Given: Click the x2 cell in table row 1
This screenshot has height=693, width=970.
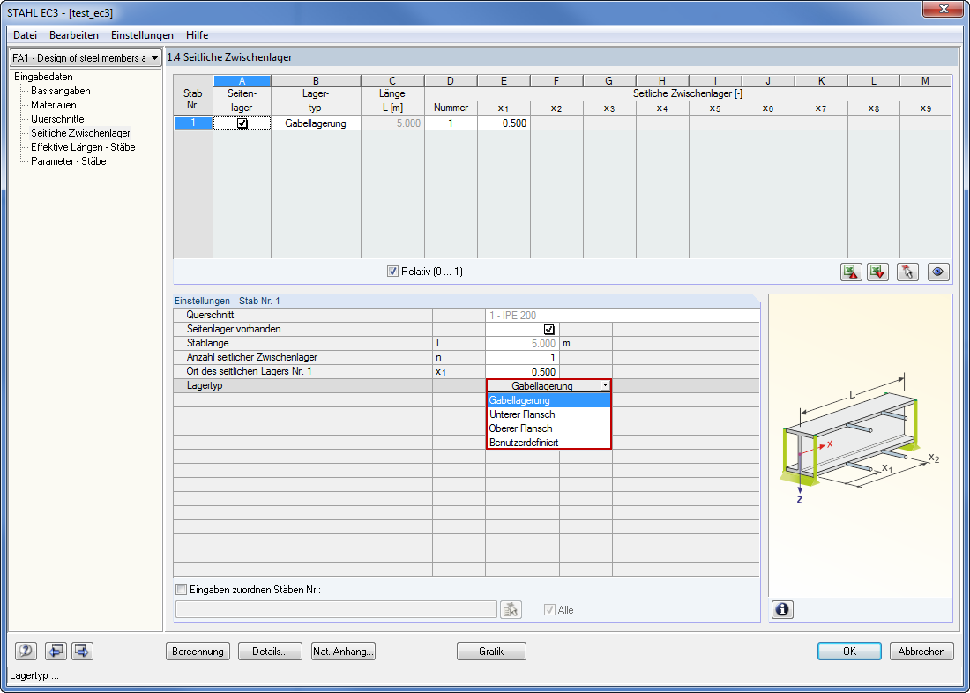Looking at the screenshot, I should click(x=556, y=123).
